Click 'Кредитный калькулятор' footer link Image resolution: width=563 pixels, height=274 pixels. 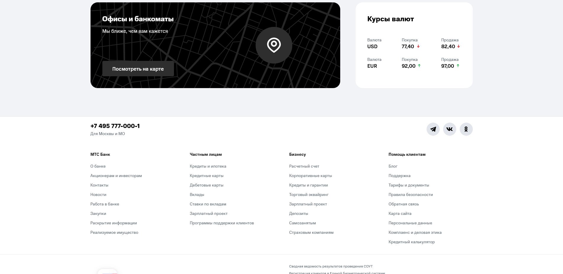pyautogui.click(x=412, y=242)
